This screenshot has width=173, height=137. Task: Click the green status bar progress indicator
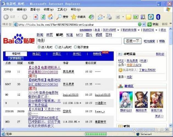[96, 134]
